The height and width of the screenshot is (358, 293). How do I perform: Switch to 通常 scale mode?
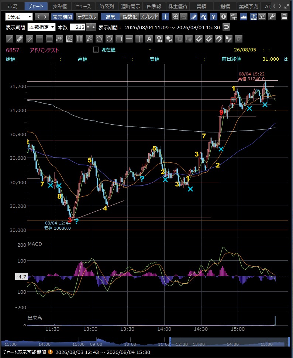click(110, 17)
